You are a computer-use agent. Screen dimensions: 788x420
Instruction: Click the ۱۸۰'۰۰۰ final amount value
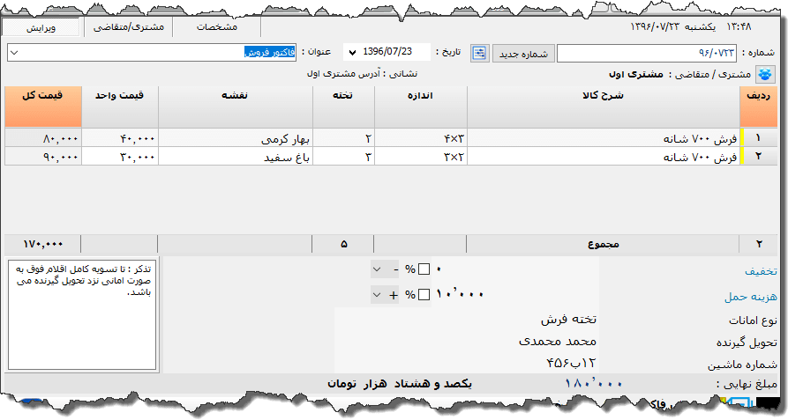click(x=594, y=384)
